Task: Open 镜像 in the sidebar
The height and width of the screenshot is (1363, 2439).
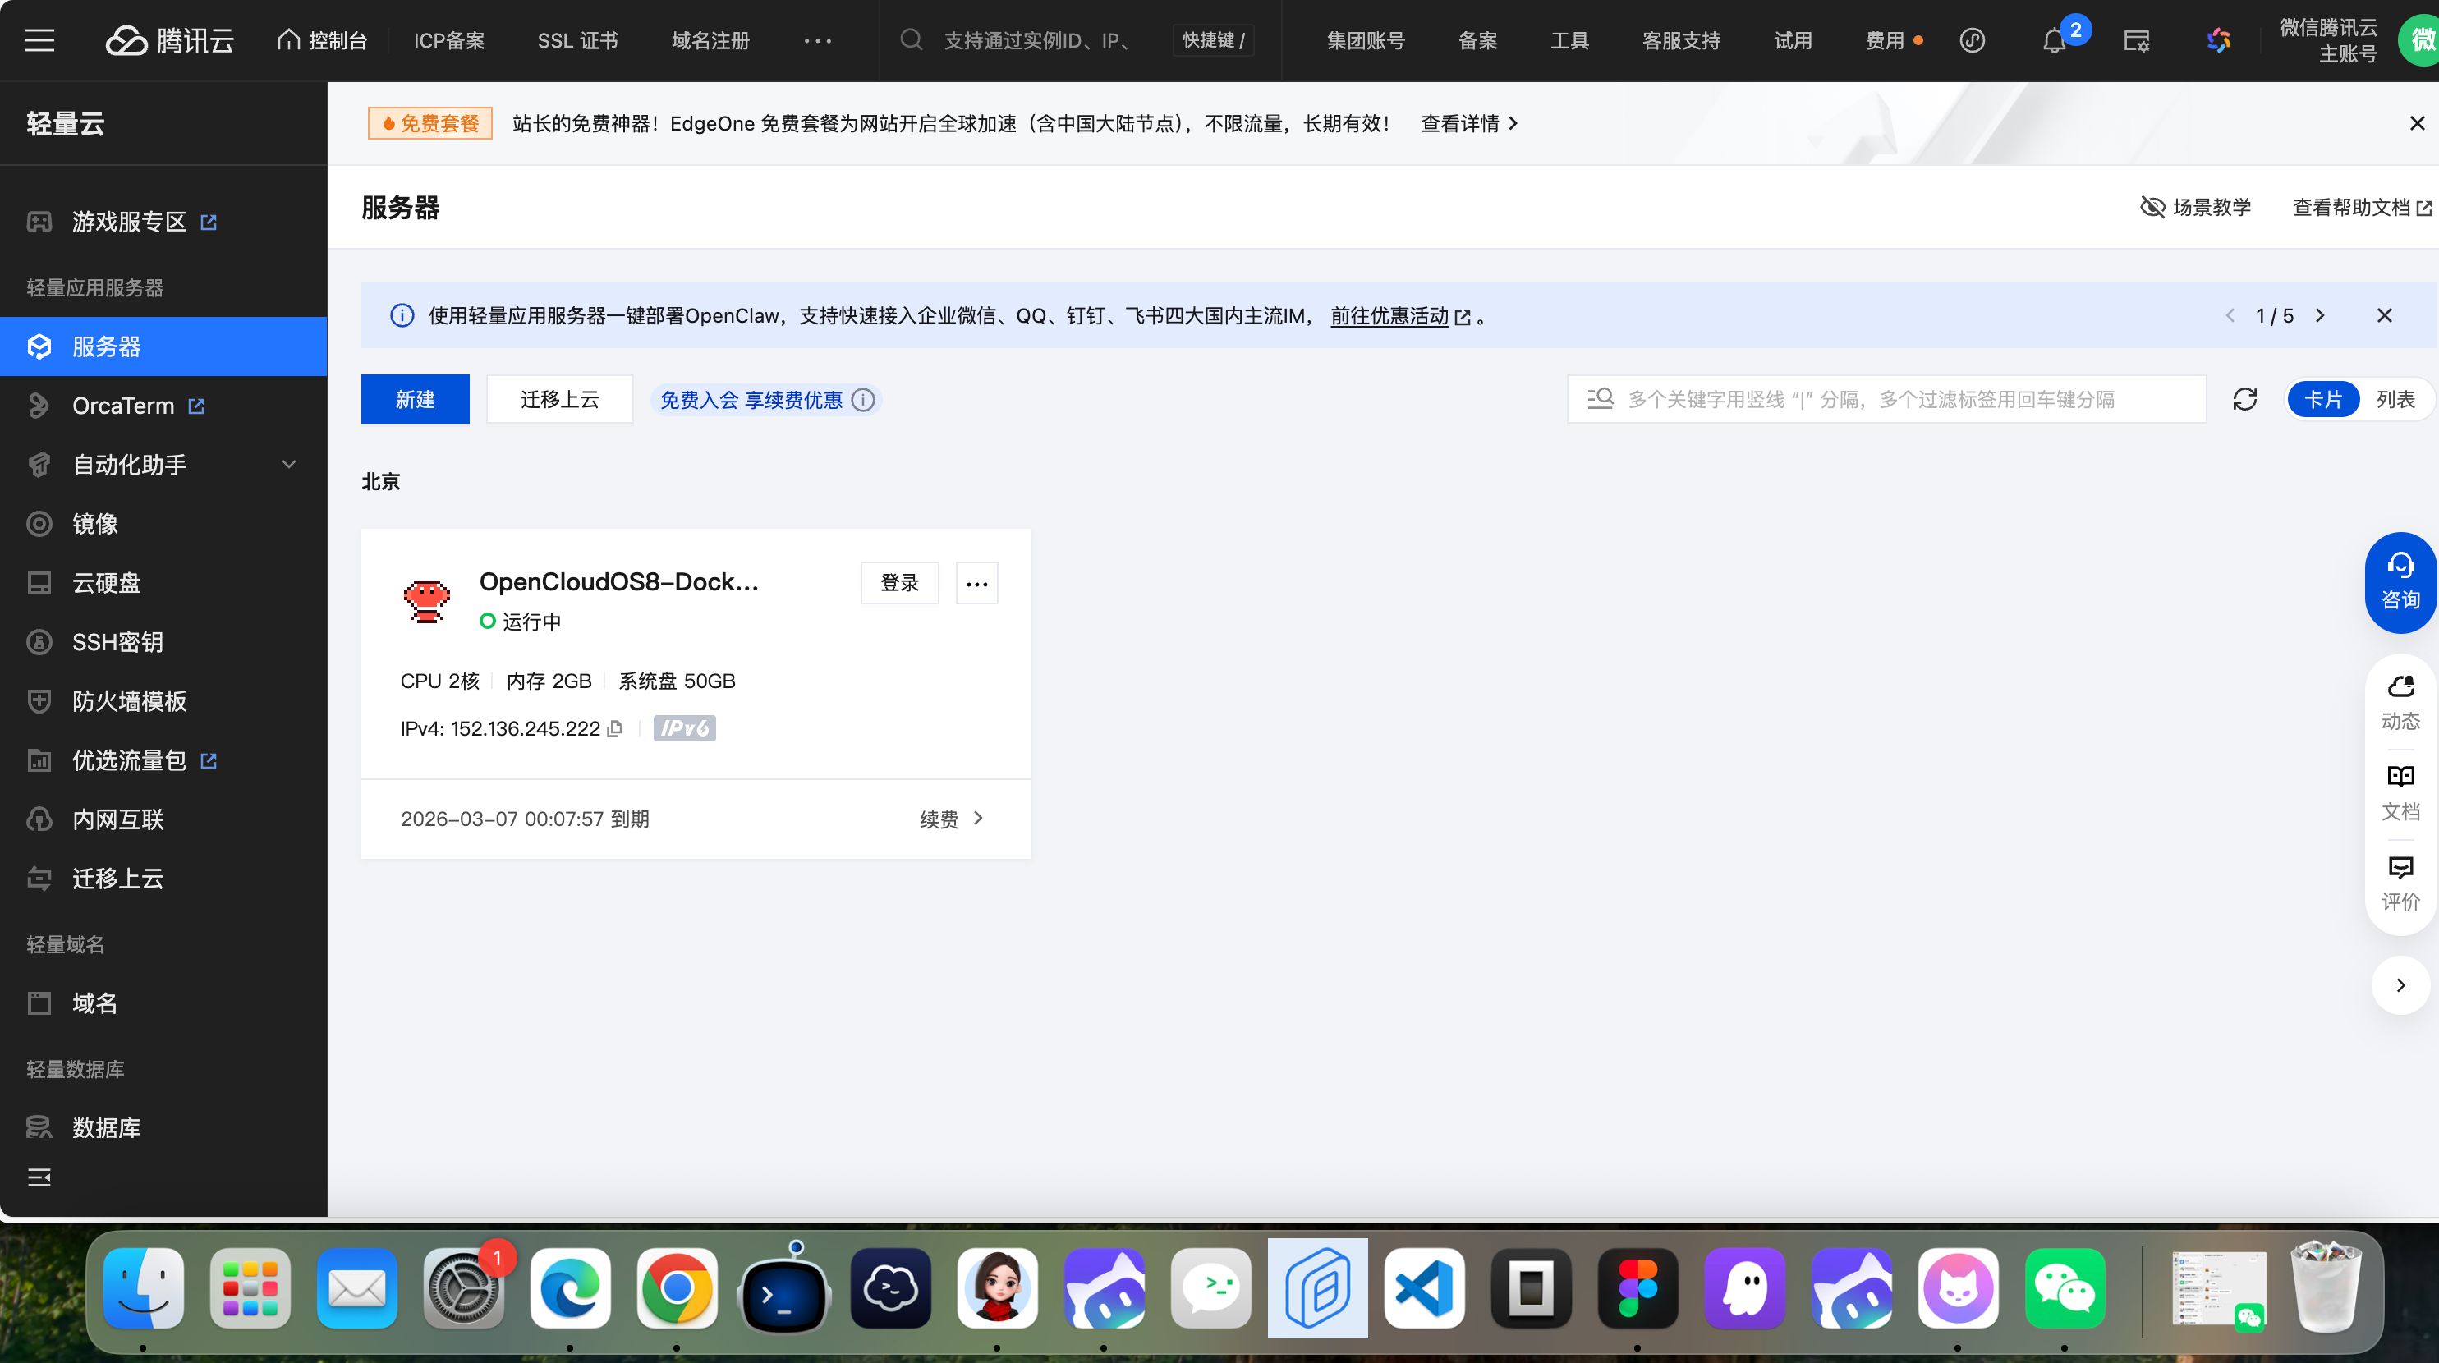Action: click(x=94, y=523)
